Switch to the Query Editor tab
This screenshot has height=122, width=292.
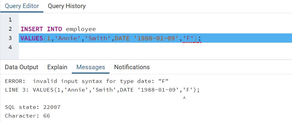point(22,6)
